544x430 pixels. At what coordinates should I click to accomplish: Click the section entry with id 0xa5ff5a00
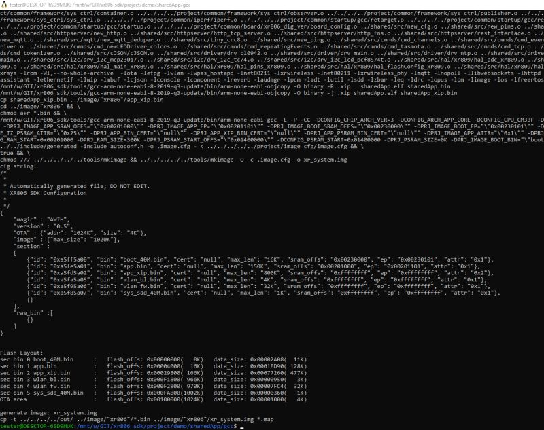[x=260, y=259]
